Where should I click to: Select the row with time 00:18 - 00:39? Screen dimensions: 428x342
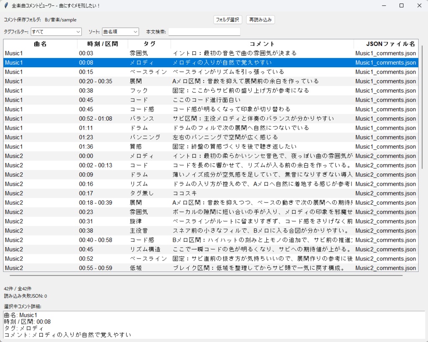tap(211, 203)
